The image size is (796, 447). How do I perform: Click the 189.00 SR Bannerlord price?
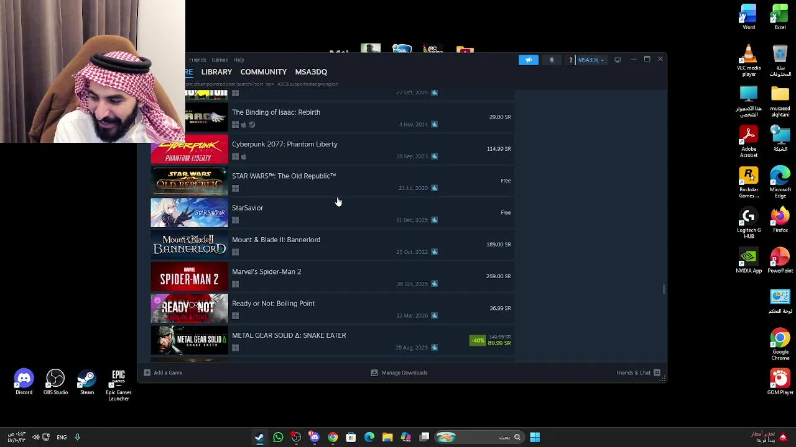tap(498, 245)
